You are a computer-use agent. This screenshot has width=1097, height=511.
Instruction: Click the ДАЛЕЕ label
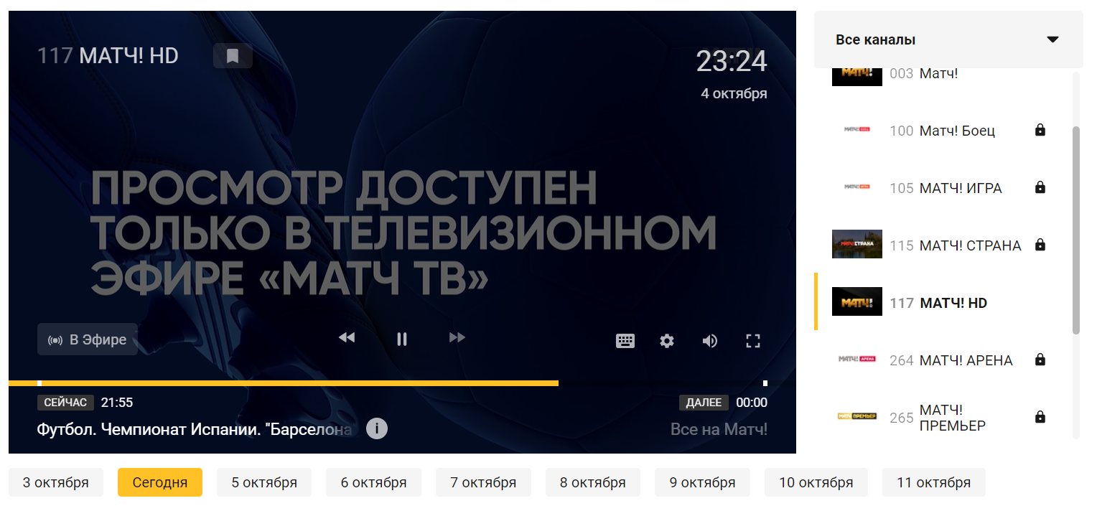pyautogui.click(x=704, y=403)
